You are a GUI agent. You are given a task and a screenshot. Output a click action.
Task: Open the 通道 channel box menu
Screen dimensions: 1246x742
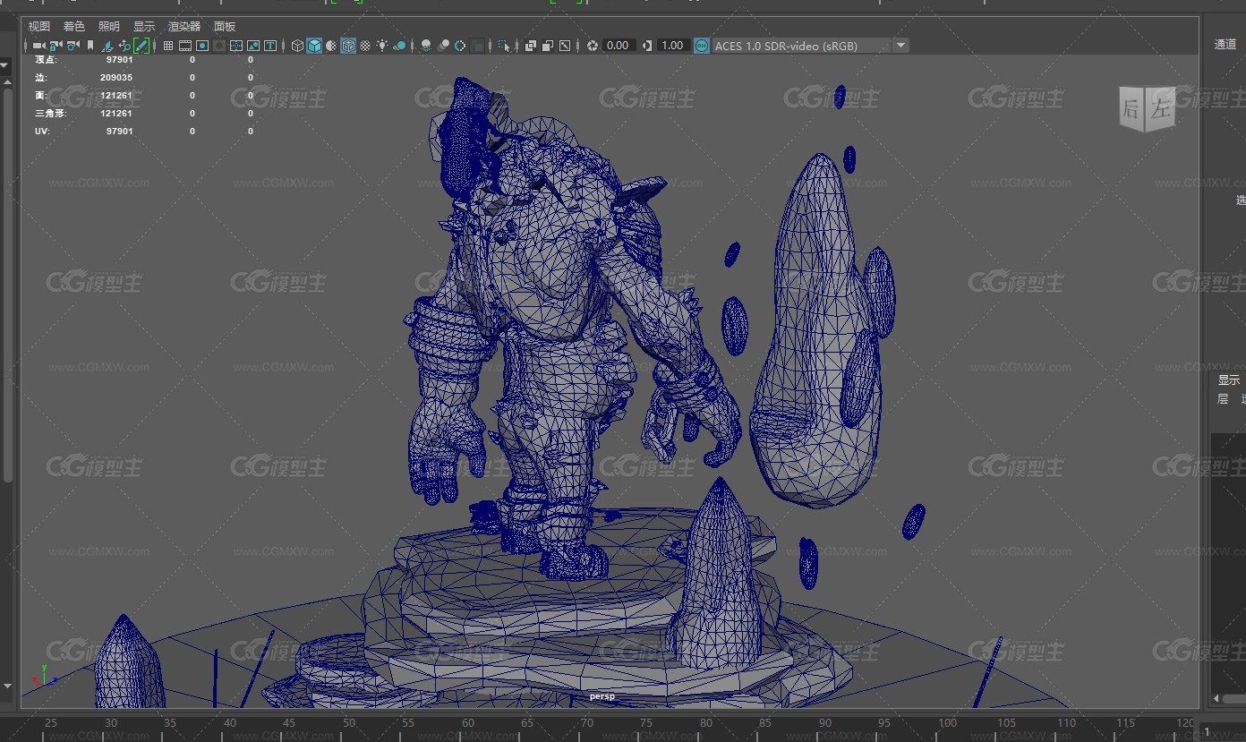(x=1225, y=44)
